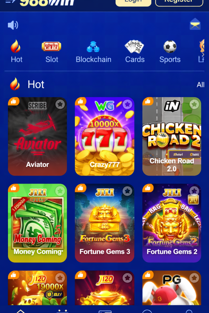Viewport: 209px width, 313px height.
Task: Tap the home icon in bottom navigation
Action: pyautogui.click(x=21, y=311)
